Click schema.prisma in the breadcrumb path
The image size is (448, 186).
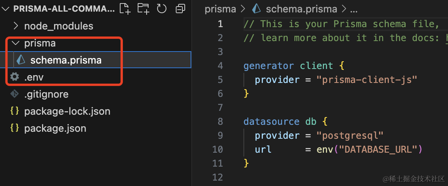pyautogui.click(x=302, y=9)
